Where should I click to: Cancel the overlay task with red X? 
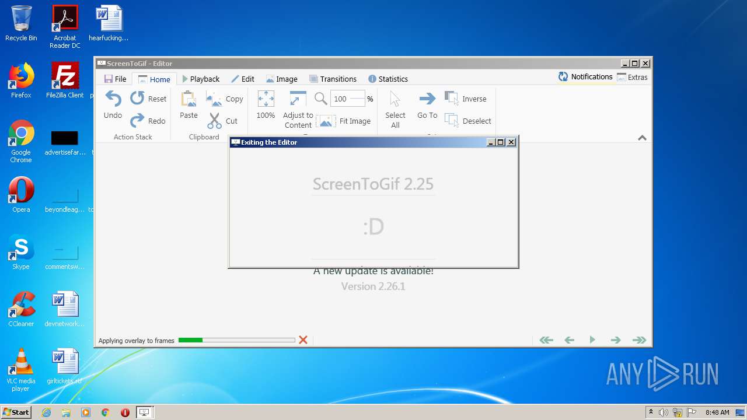303,339
